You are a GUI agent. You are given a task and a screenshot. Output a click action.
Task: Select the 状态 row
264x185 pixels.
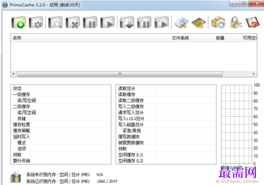coord(61,88)
